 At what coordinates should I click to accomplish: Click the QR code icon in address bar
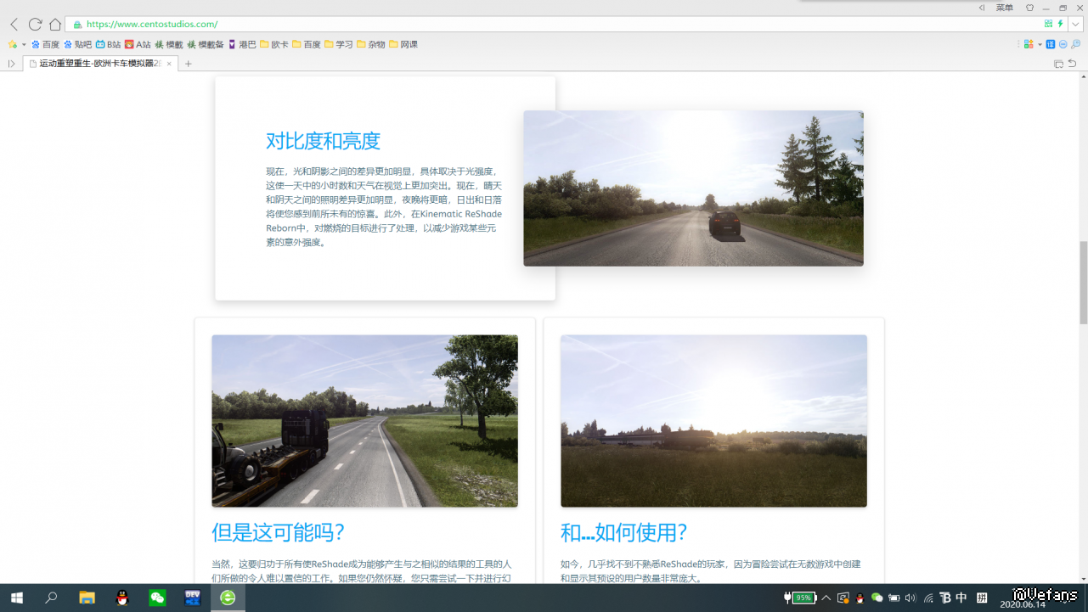(1048, 24)
